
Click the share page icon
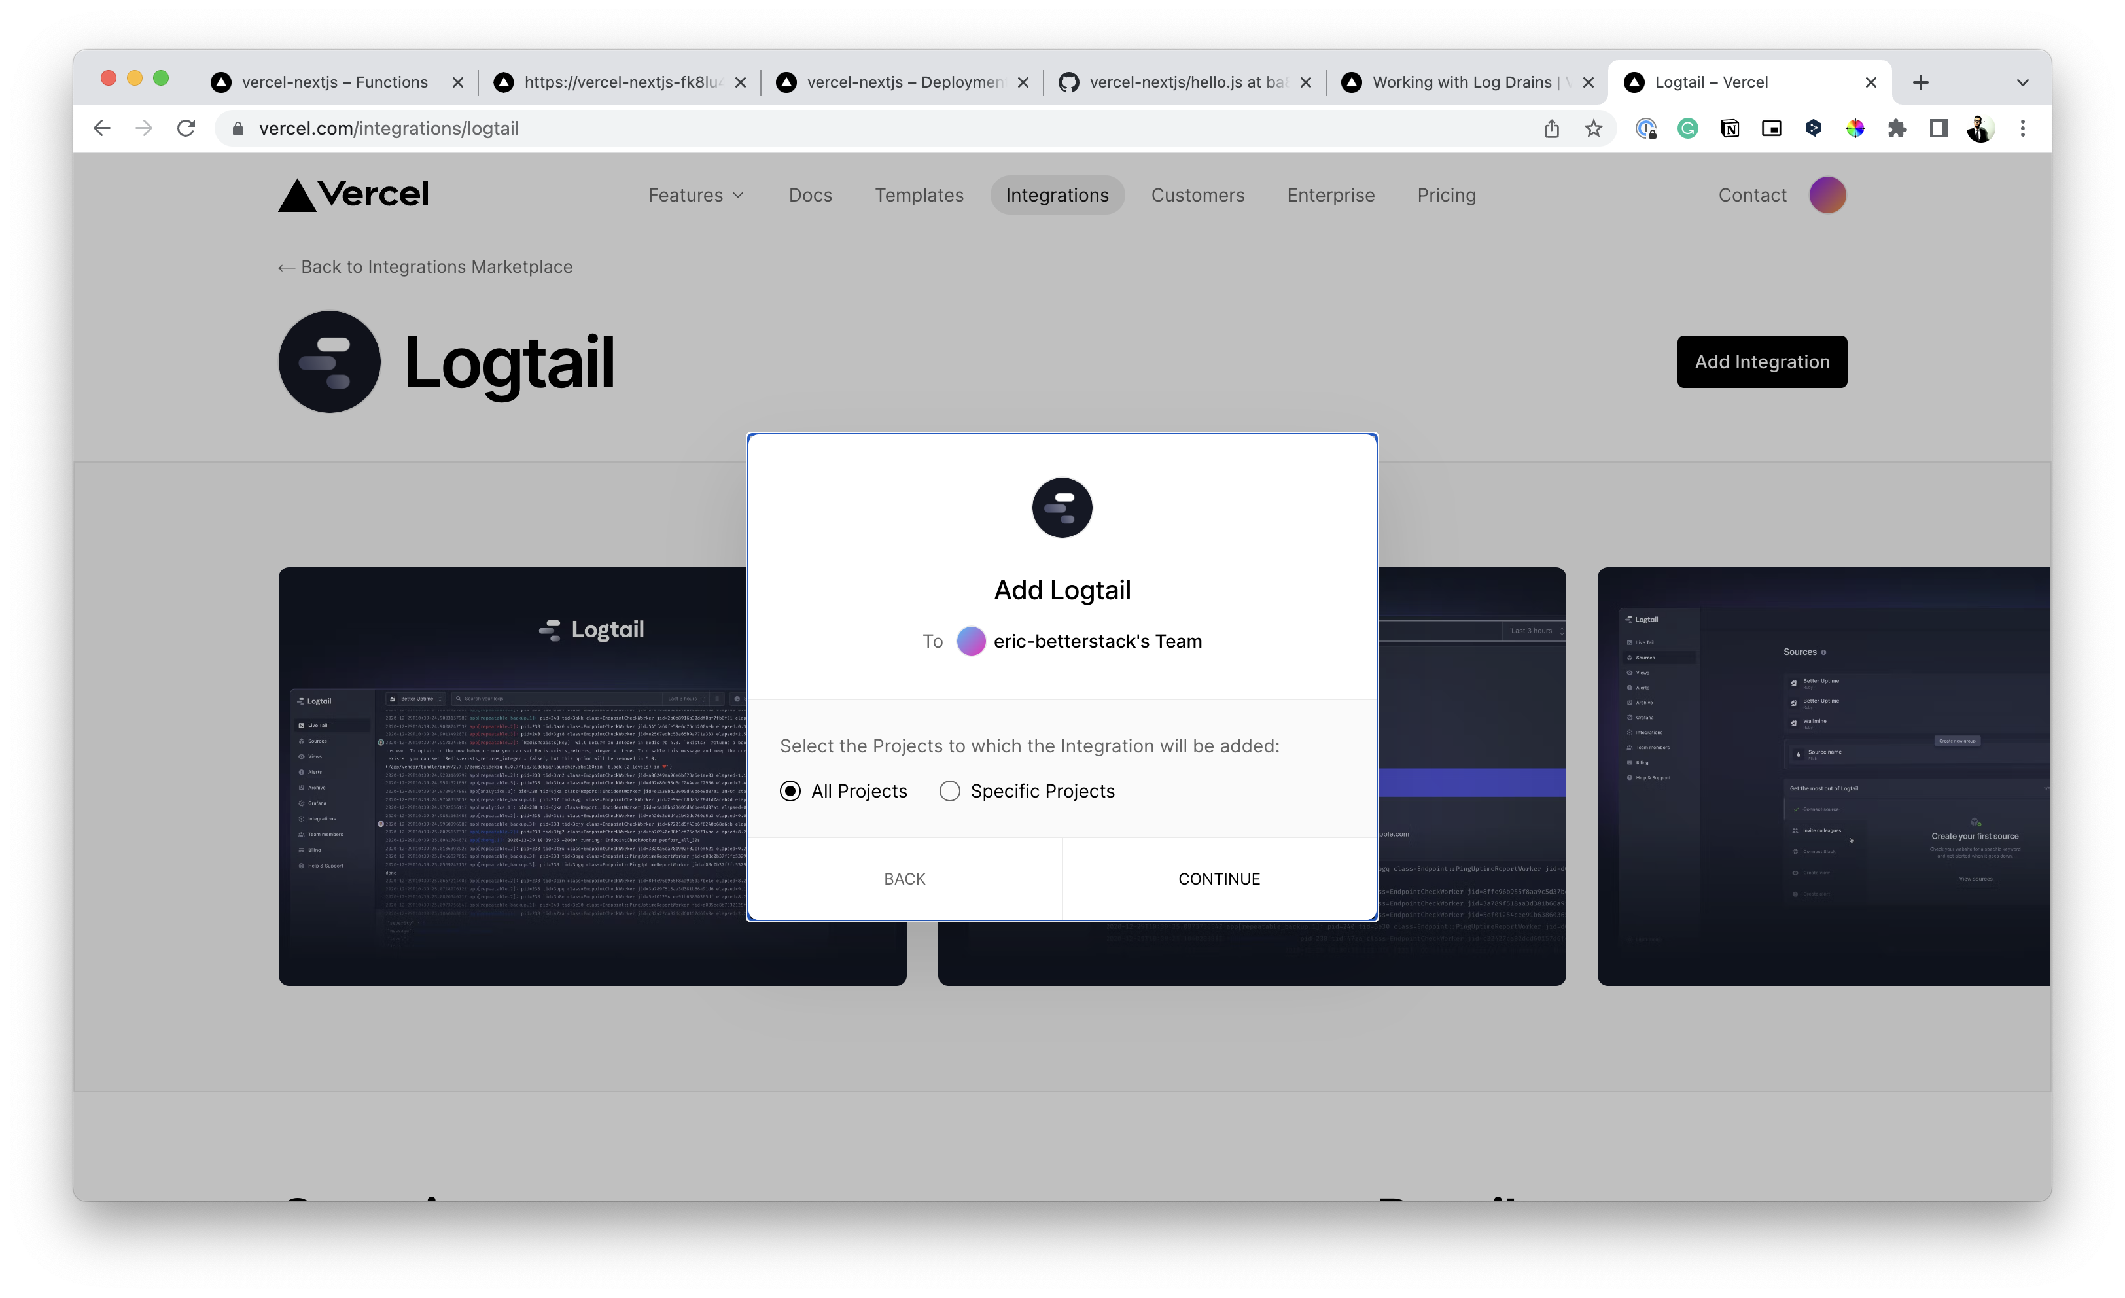pos(1551,128)
